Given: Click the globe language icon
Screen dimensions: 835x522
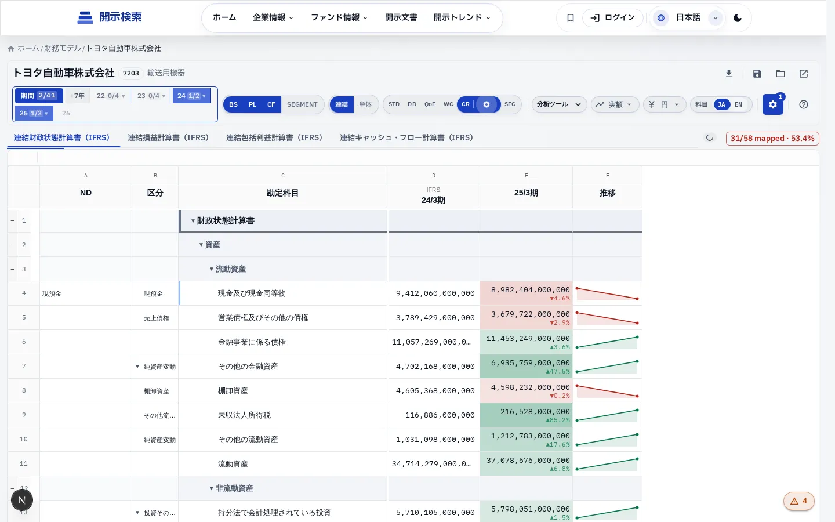Looking at the screenshot, I should click(660, 18).
